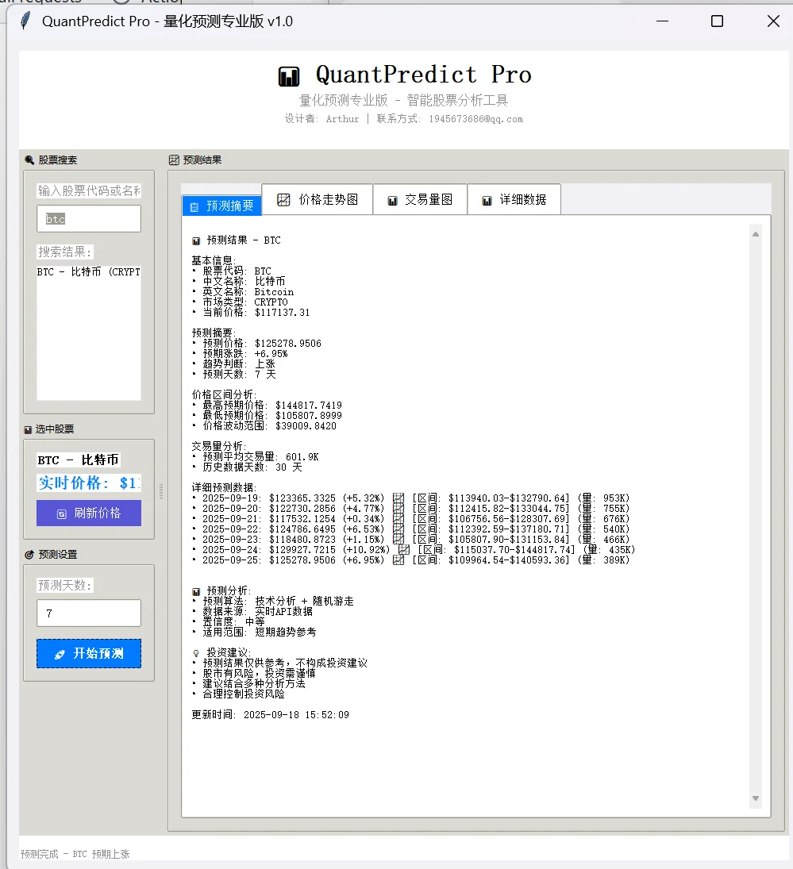
Task: Click the 开始预测 button
Action: click(89, 653)
